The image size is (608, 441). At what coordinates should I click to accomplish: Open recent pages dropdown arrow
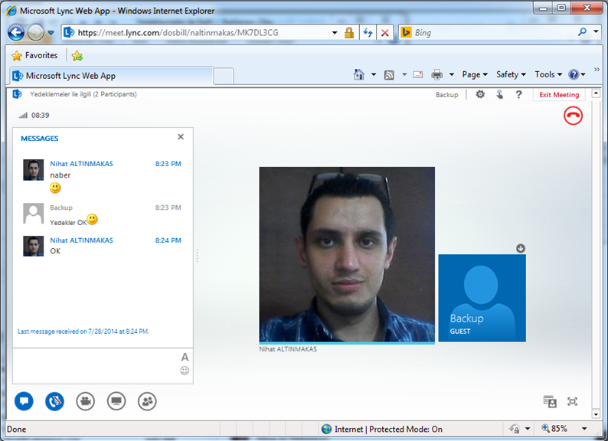click(51, 33)
